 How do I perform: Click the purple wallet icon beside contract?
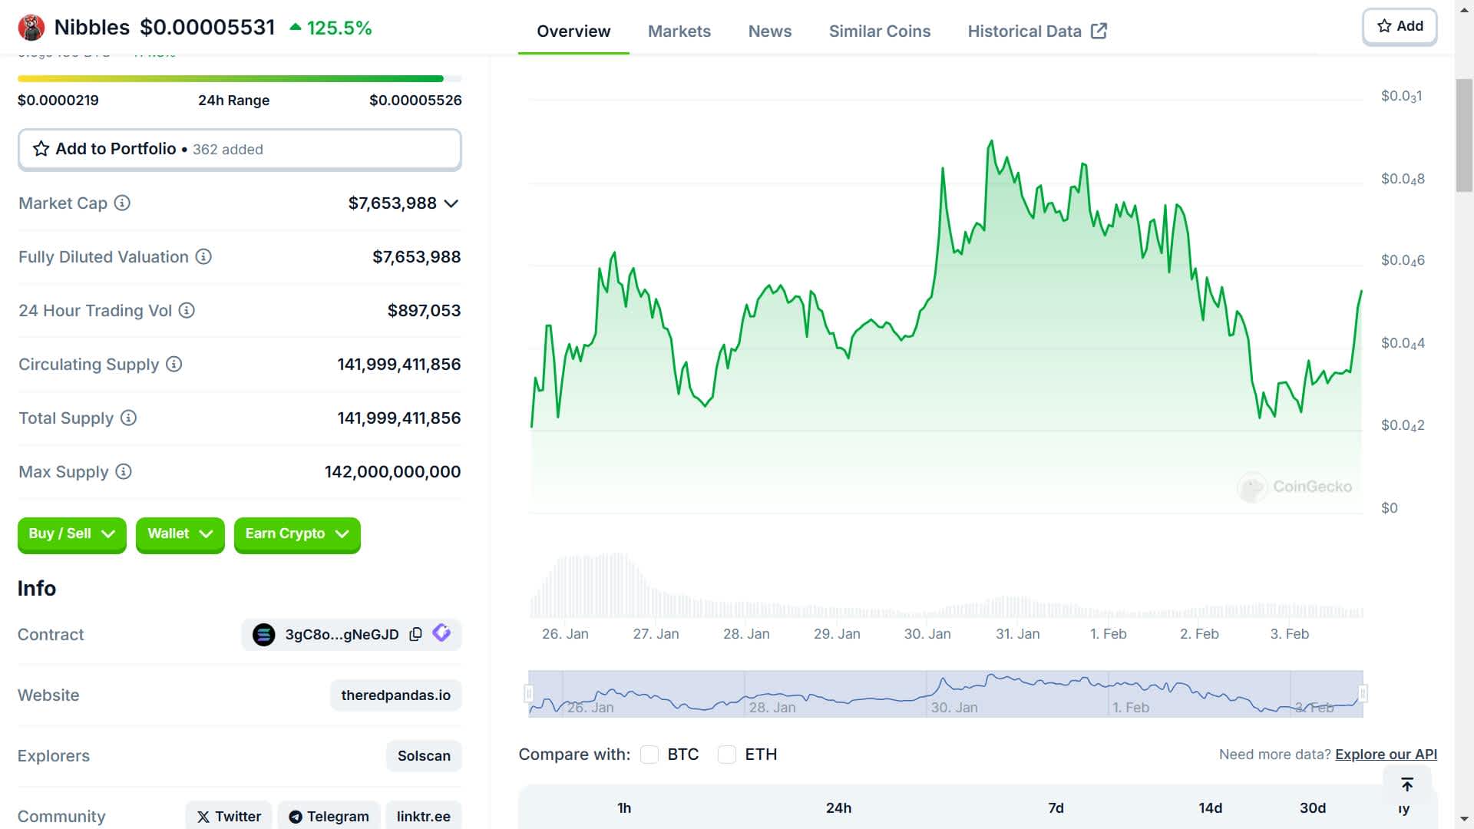[x=441, y=633]
